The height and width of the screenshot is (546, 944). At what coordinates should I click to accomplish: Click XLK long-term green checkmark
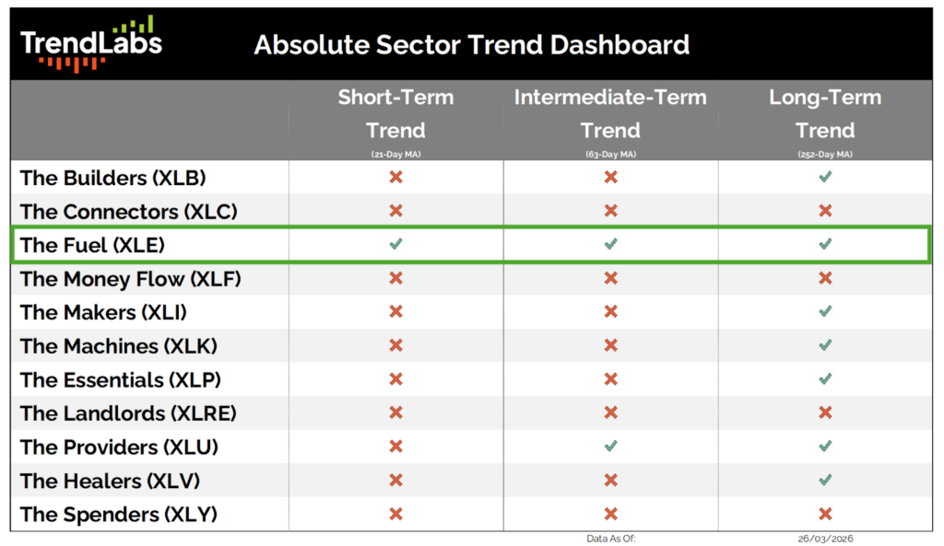[x=825, y=345]
